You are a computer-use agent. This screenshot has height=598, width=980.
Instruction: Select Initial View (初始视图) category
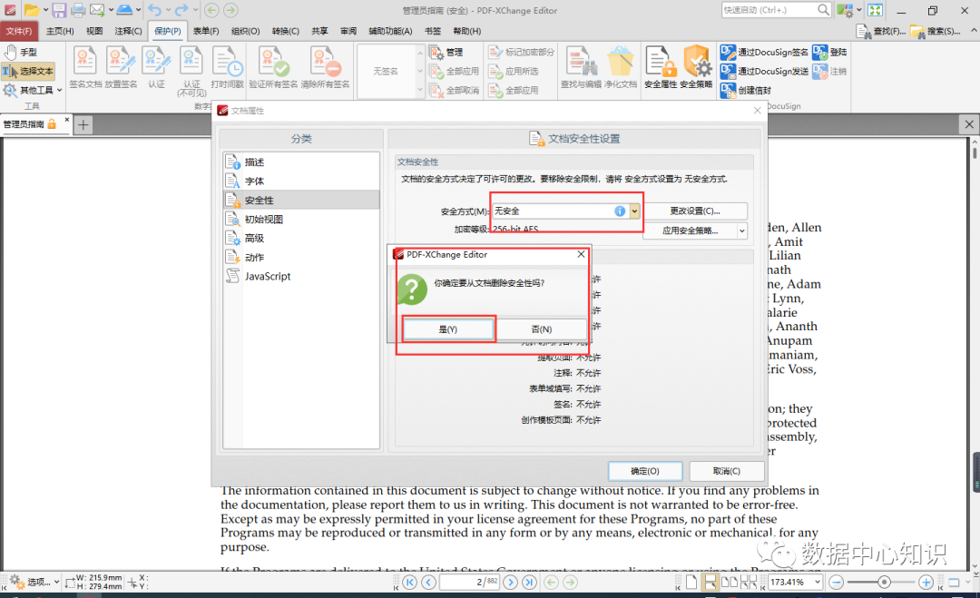[x=301, y=220]
